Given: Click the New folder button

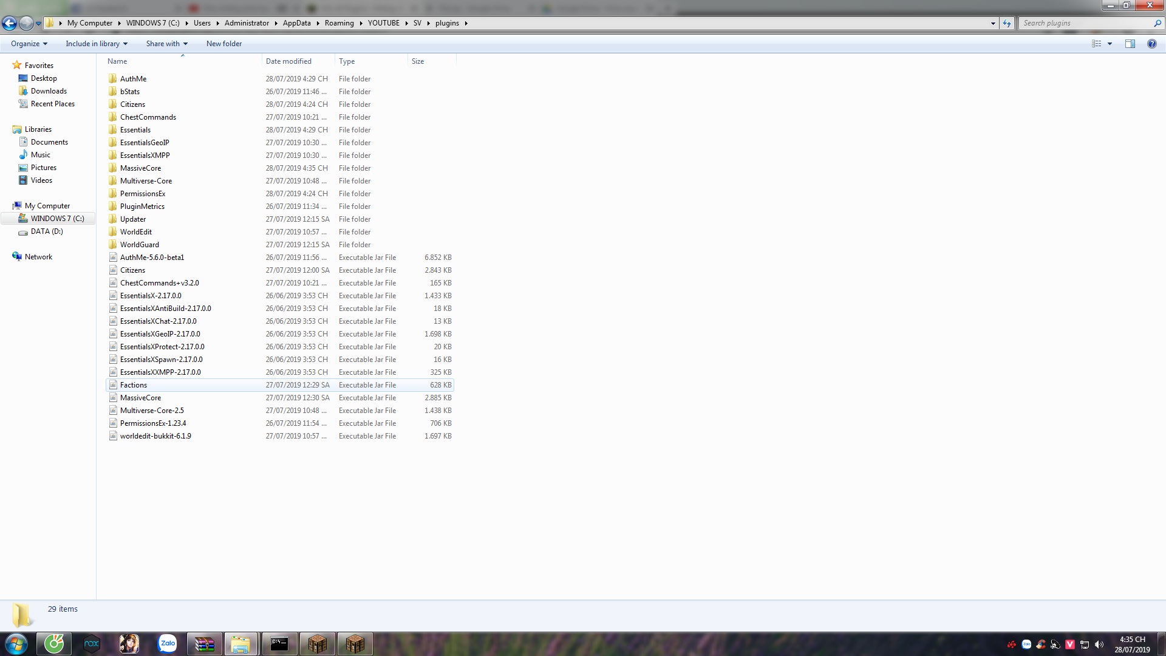Looking at the screenshot, I should [x=223, y=44].
